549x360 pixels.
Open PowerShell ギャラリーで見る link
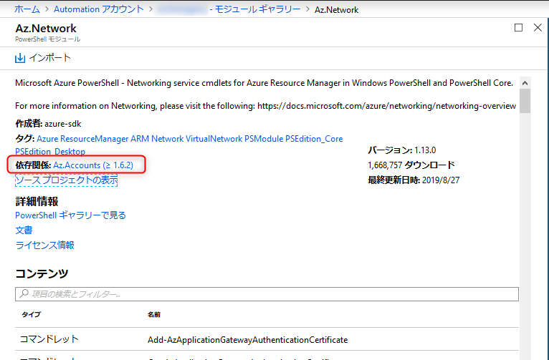(70, 215)
